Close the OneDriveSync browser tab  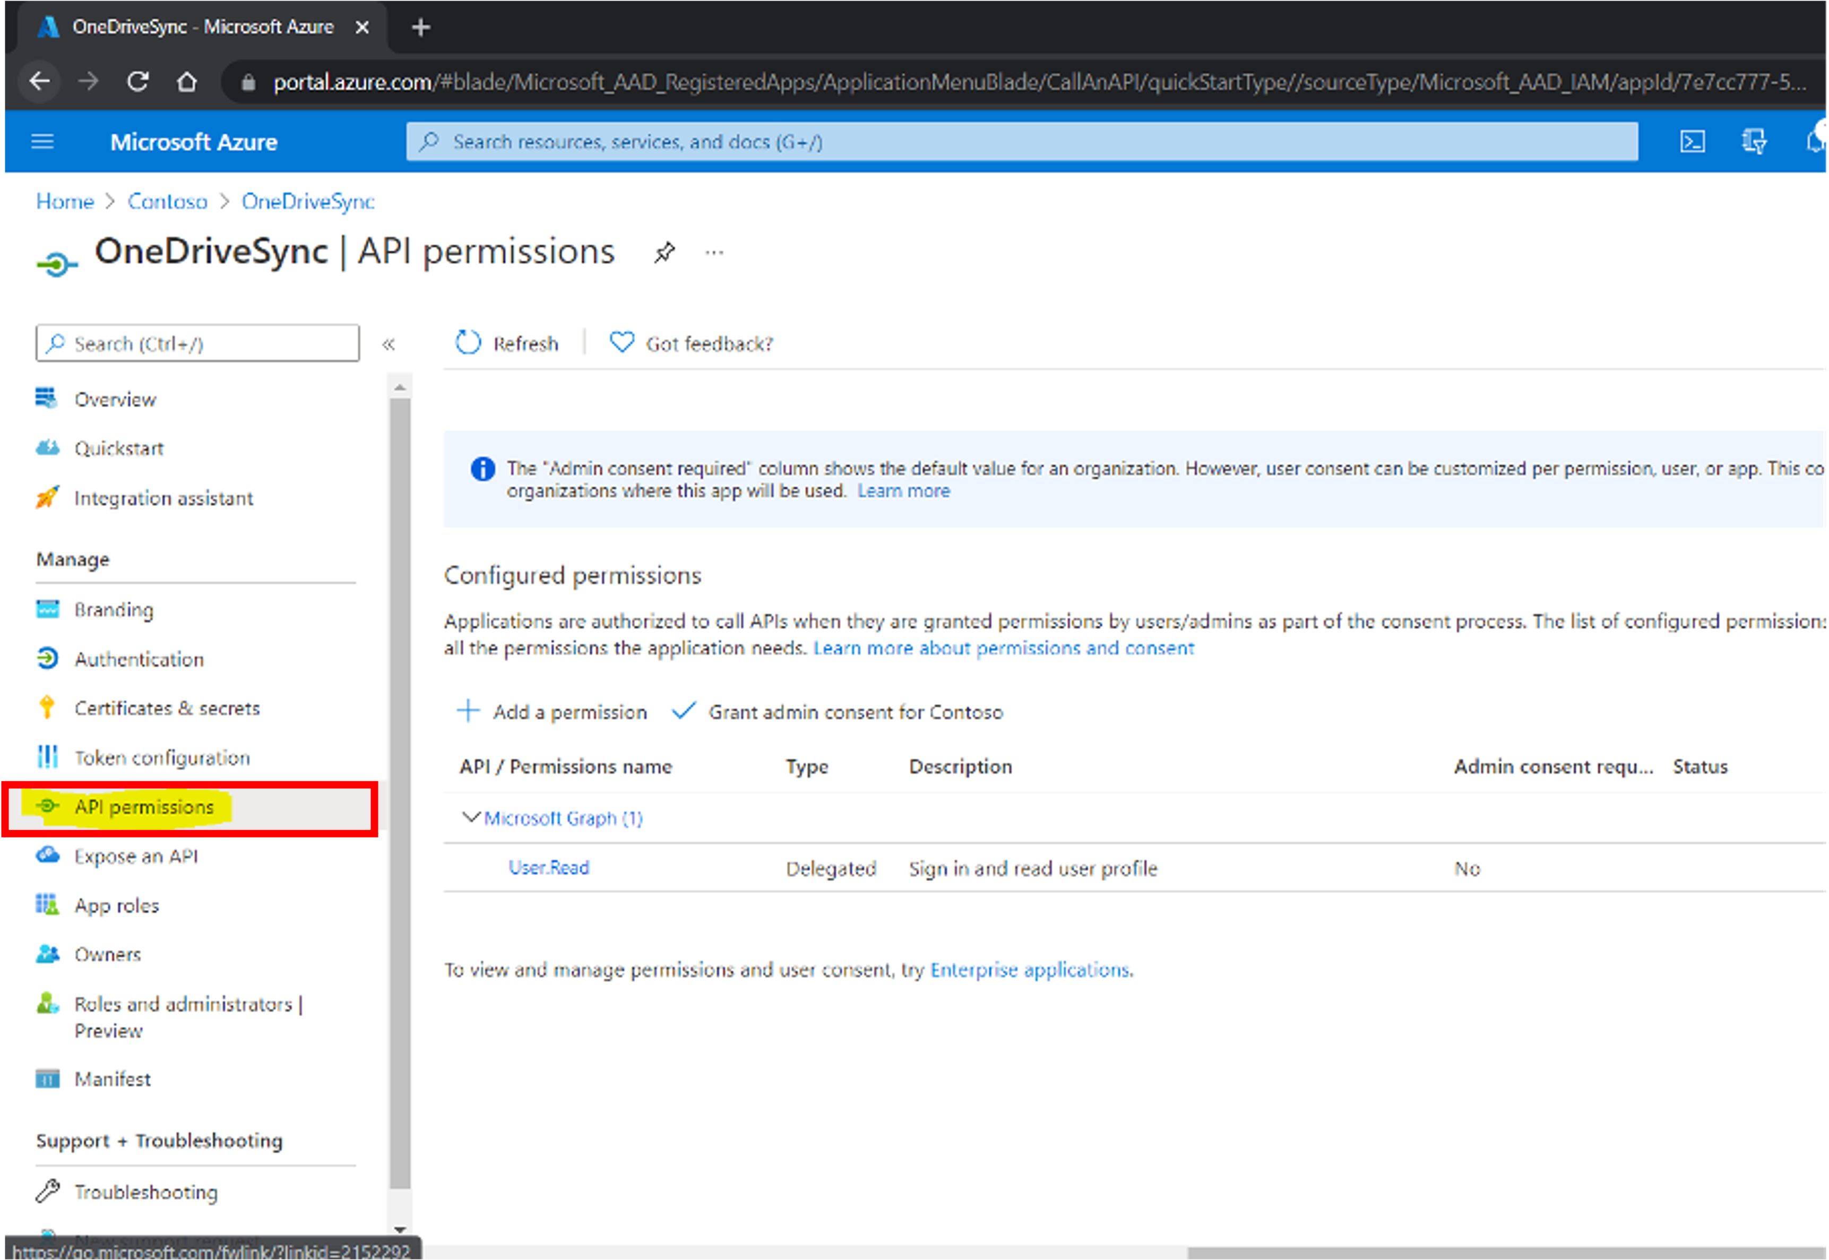tap(363, 28)
